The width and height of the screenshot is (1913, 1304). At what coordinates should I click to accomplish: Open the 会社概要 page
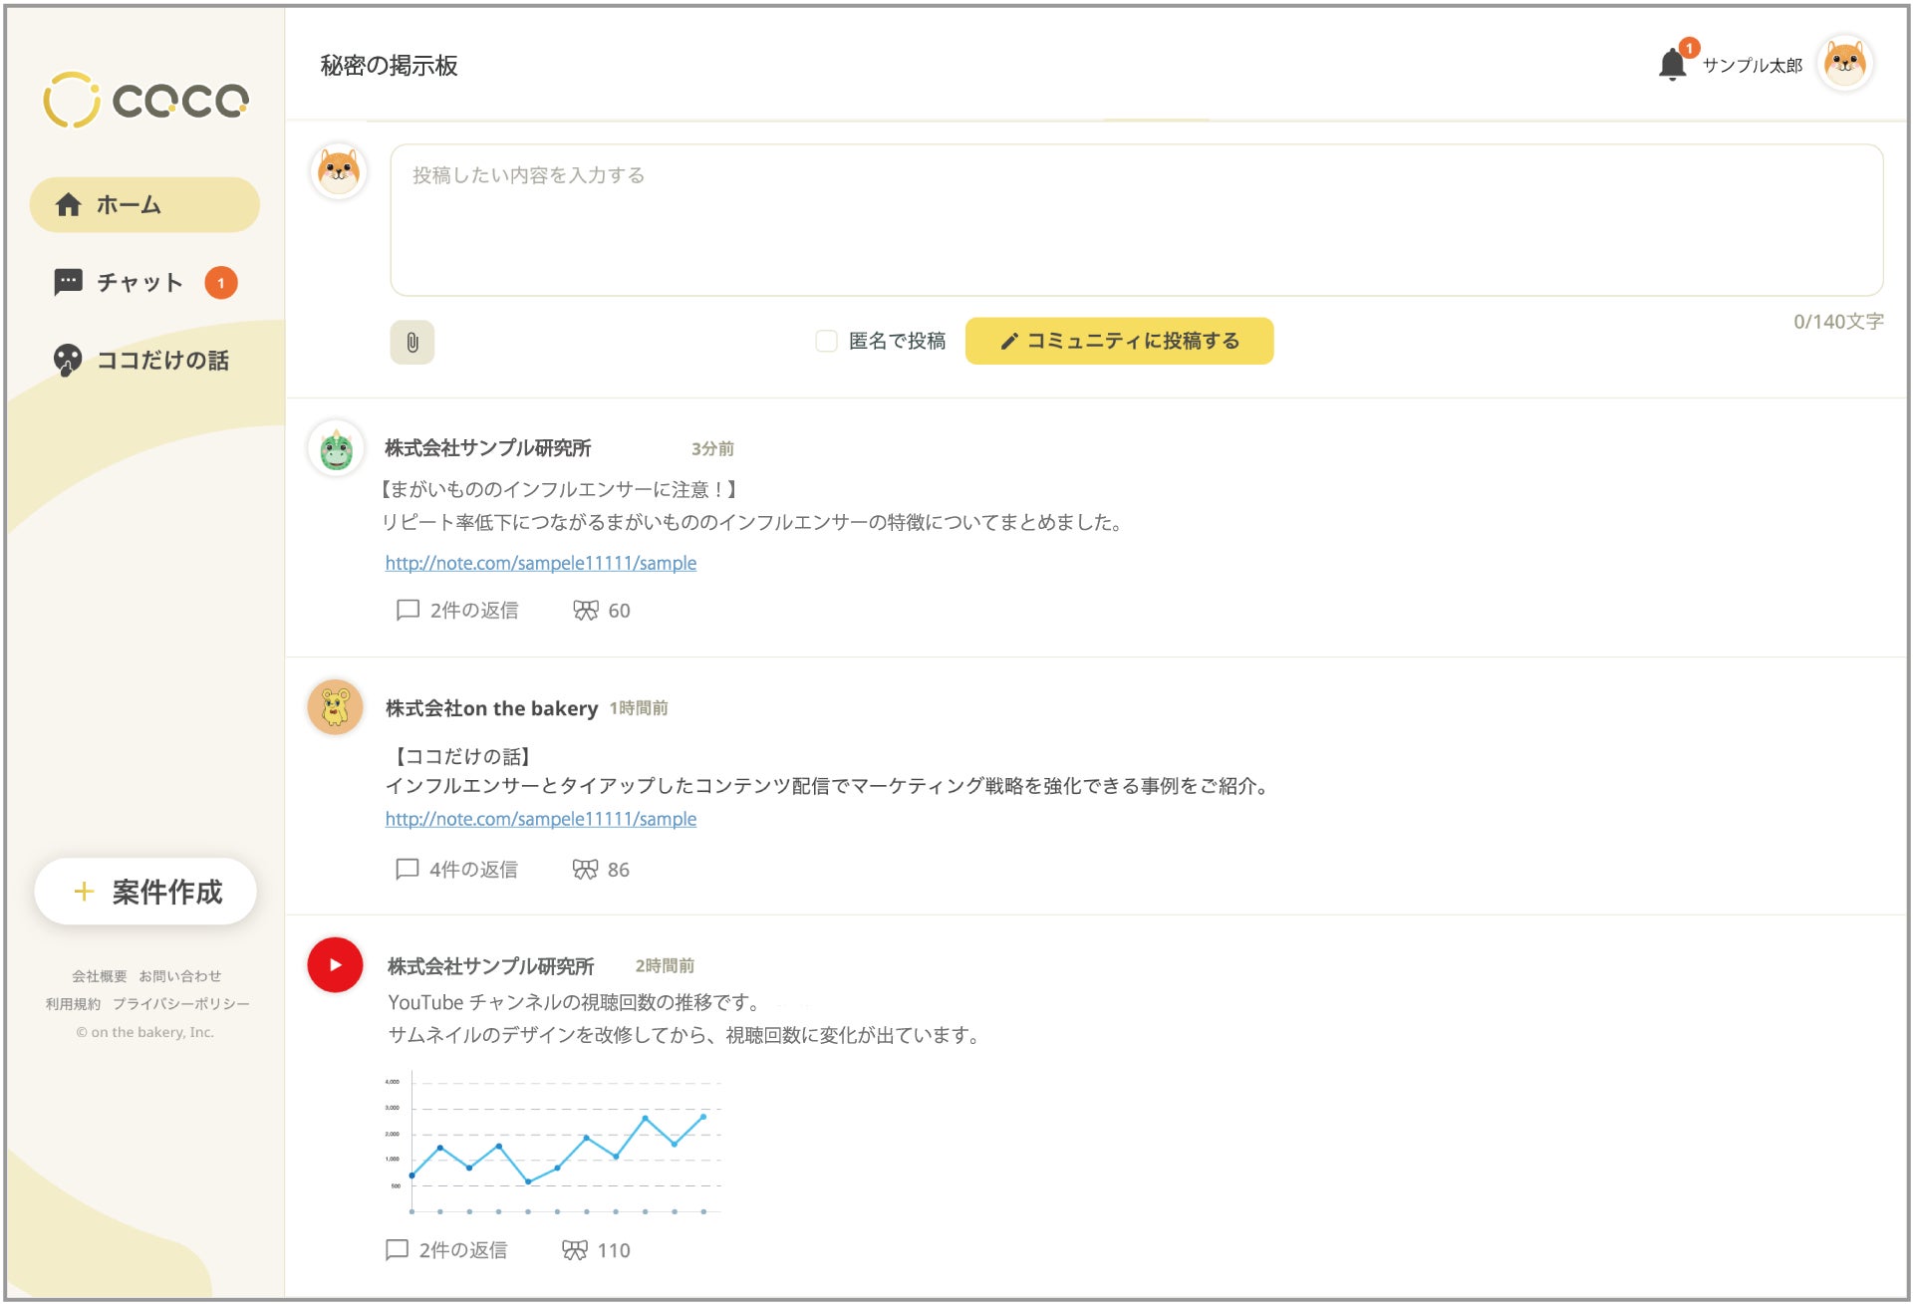(x=99, y=975)
